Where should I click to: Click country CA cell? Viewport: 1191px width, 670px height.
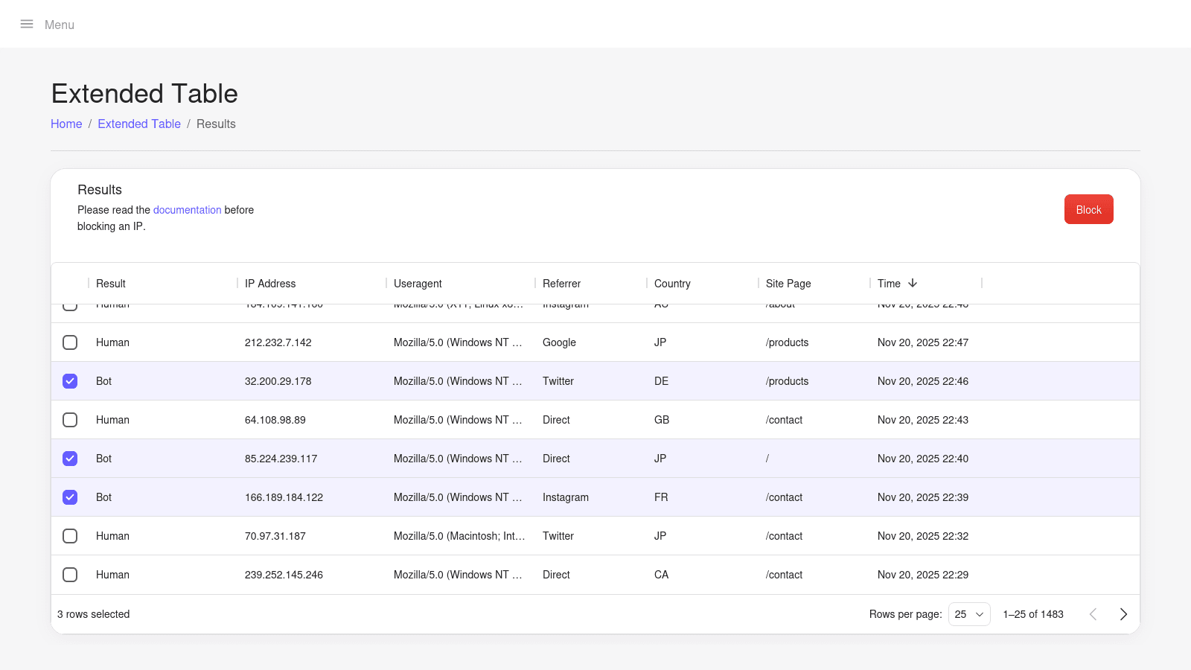[x=661, y=575]
